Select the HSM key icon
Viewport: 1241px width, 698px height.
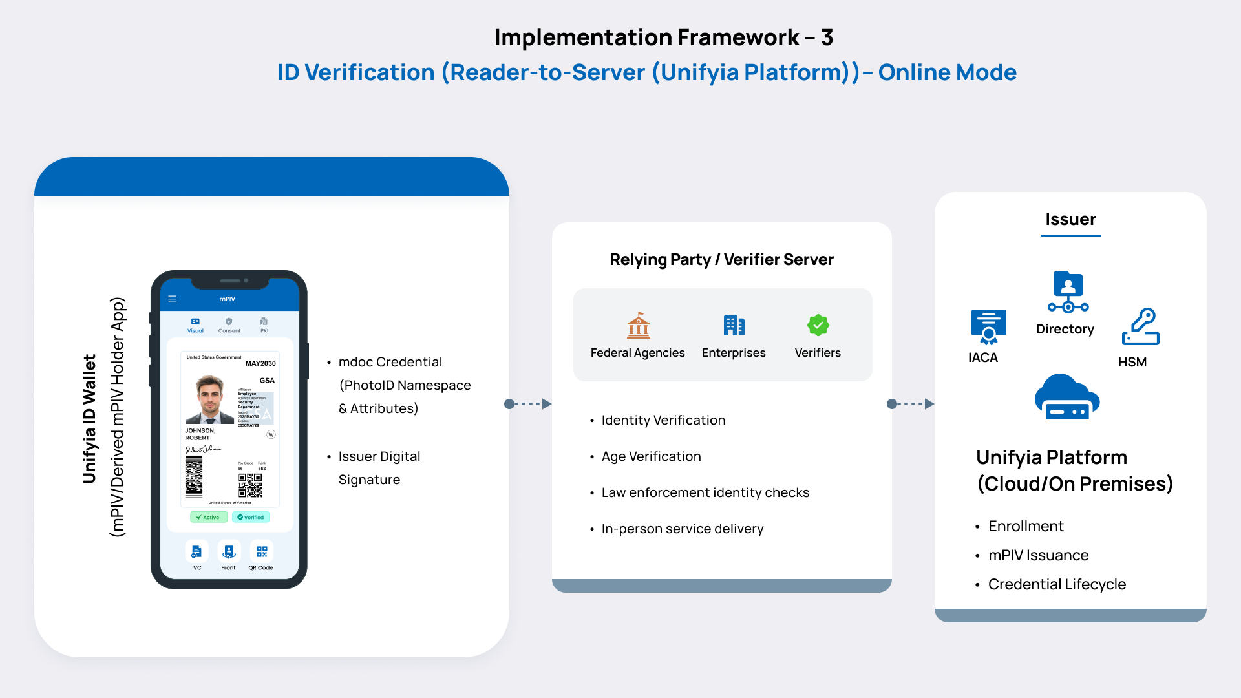pyautogui.click(x=1140, y=326)
